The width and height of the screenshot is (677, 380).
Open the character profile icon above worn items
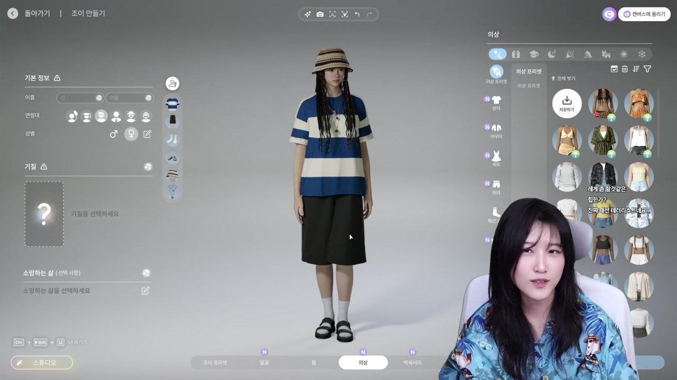point(172,83)
